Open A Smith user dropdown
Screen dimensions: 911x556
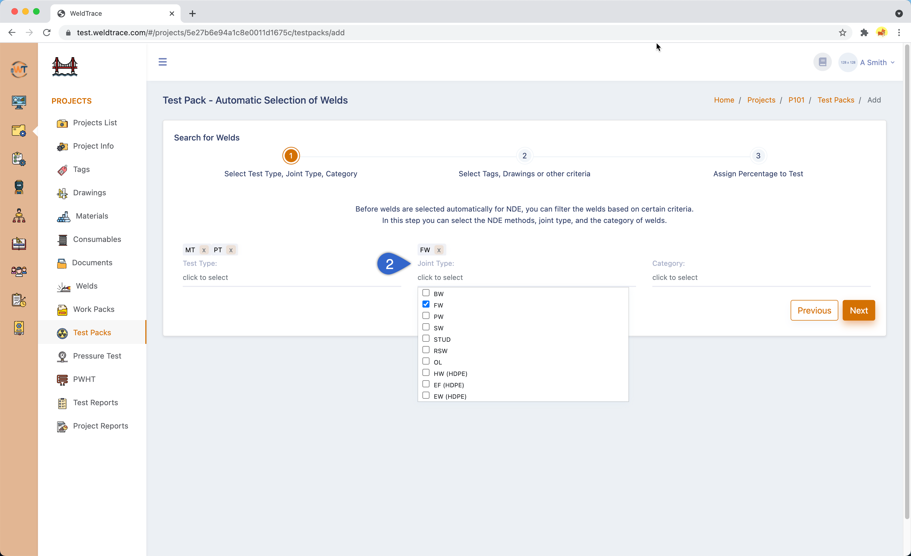[877, 63]
